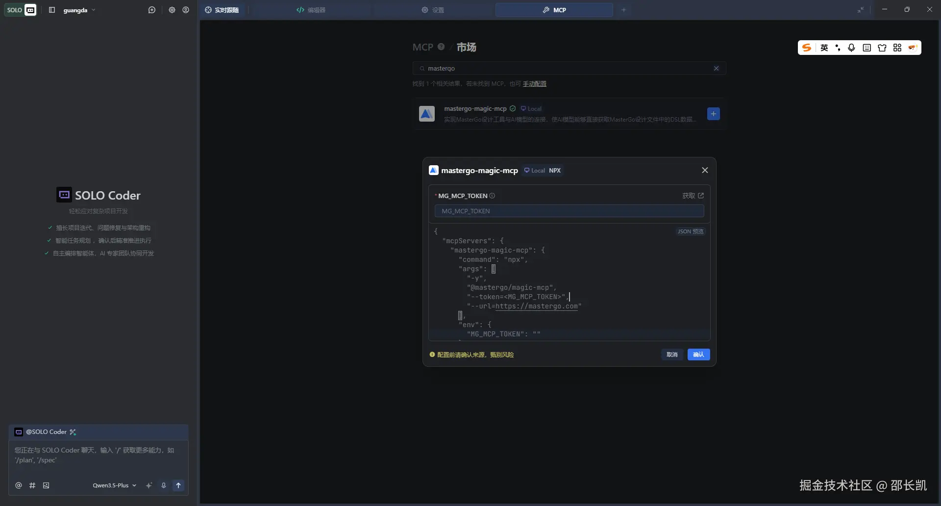941x506 pixels.
Task: Click the "command": "npx" JSON line
Action: [x=493, y=260]
